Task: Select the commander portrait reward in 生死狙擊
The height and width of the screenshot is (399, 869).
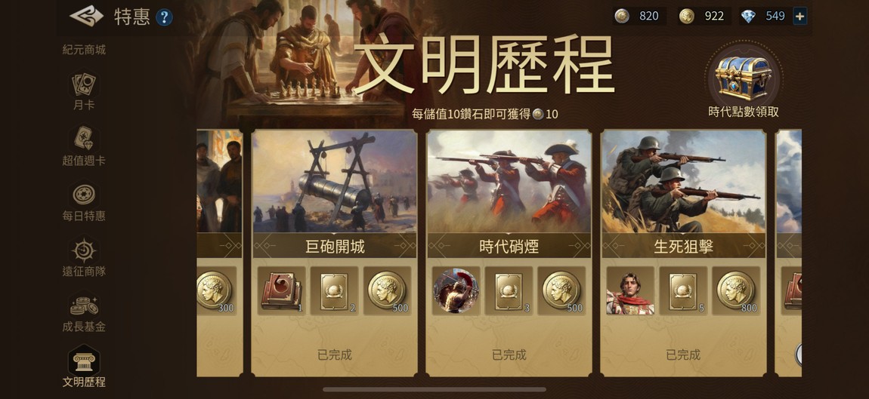Action: (x=630, y=291)
